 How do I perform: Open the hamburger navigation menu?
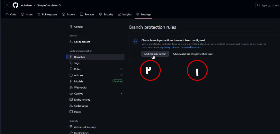7,5
